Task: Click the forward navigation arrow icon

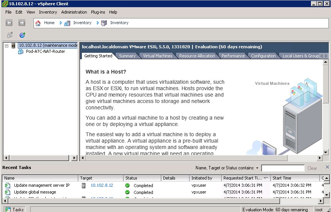Action: click(22, 23)
